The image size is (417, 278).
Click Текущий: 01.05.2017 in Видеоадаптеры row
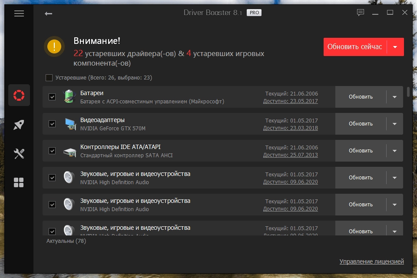291,120
